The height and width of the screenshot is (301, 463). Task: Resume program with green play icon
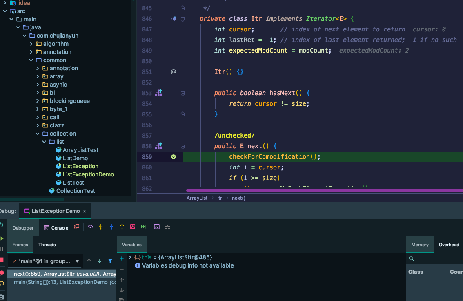2,239
